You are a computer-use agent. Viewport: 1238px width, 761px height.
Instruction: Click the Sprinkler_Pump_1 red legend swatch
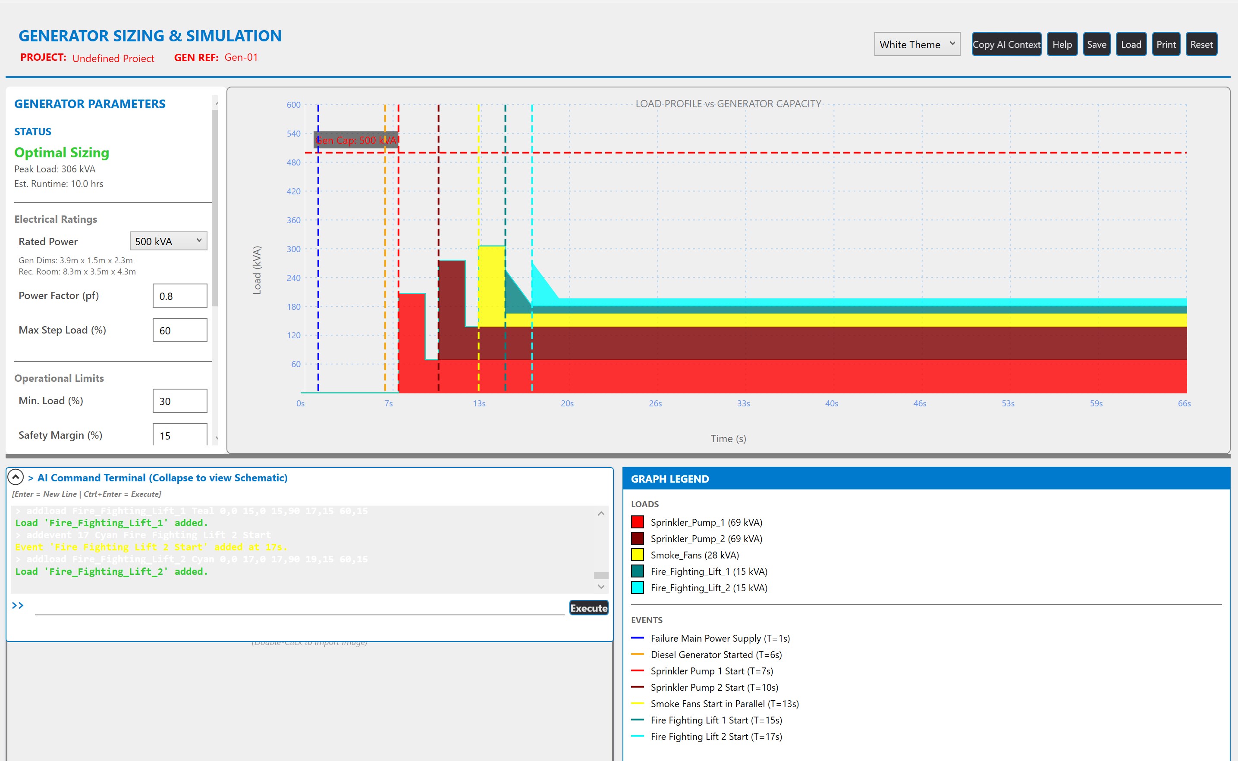click(637, 522)
